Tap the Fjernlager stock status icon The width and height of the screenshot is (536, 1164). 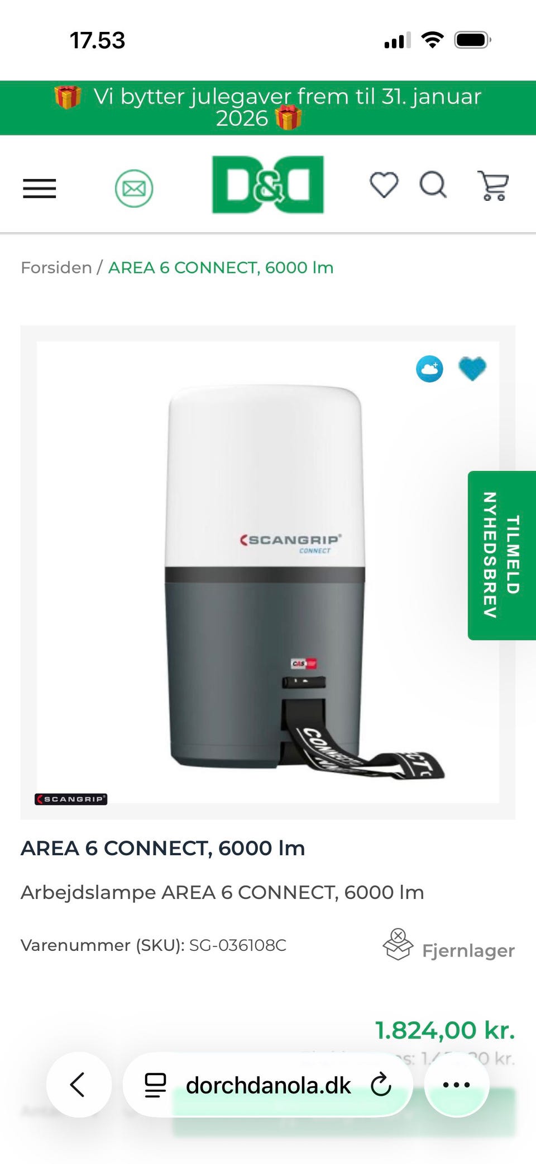point(398,945)
